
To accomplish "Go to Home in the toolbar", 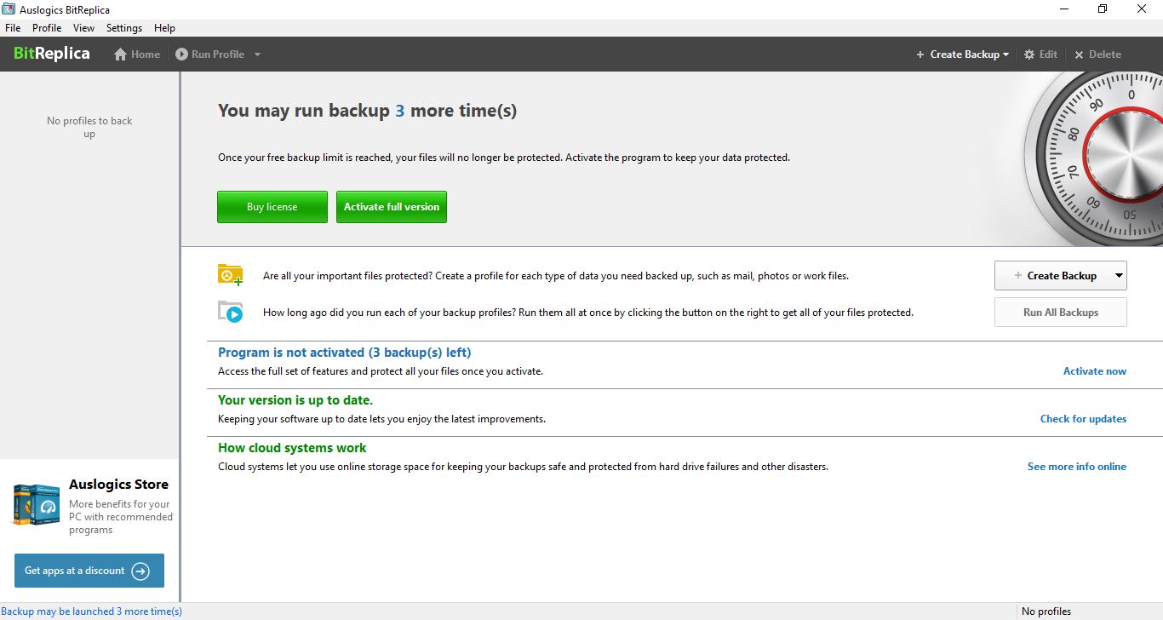I will tap(137, 54).
